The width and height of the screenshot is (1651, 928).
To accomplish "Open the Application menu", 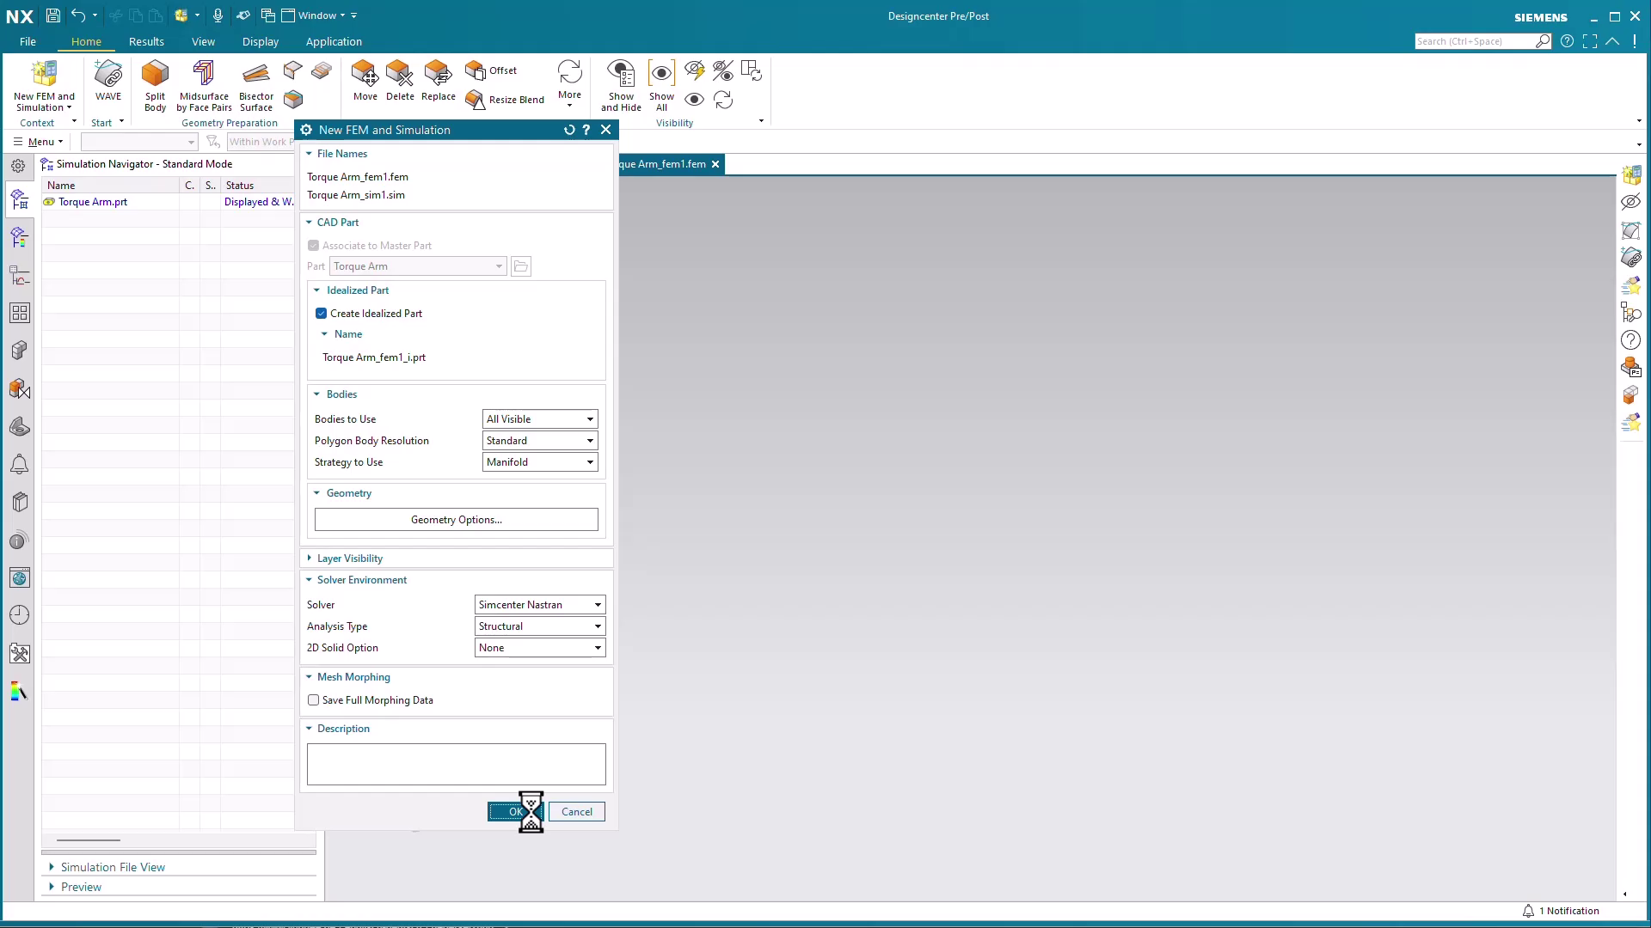I will click(334, 41).
